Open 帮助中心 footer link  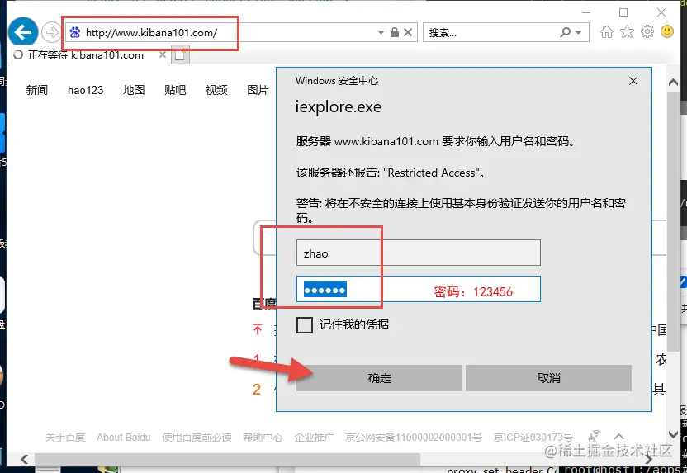pyautogui.click(x=263, y=437)
